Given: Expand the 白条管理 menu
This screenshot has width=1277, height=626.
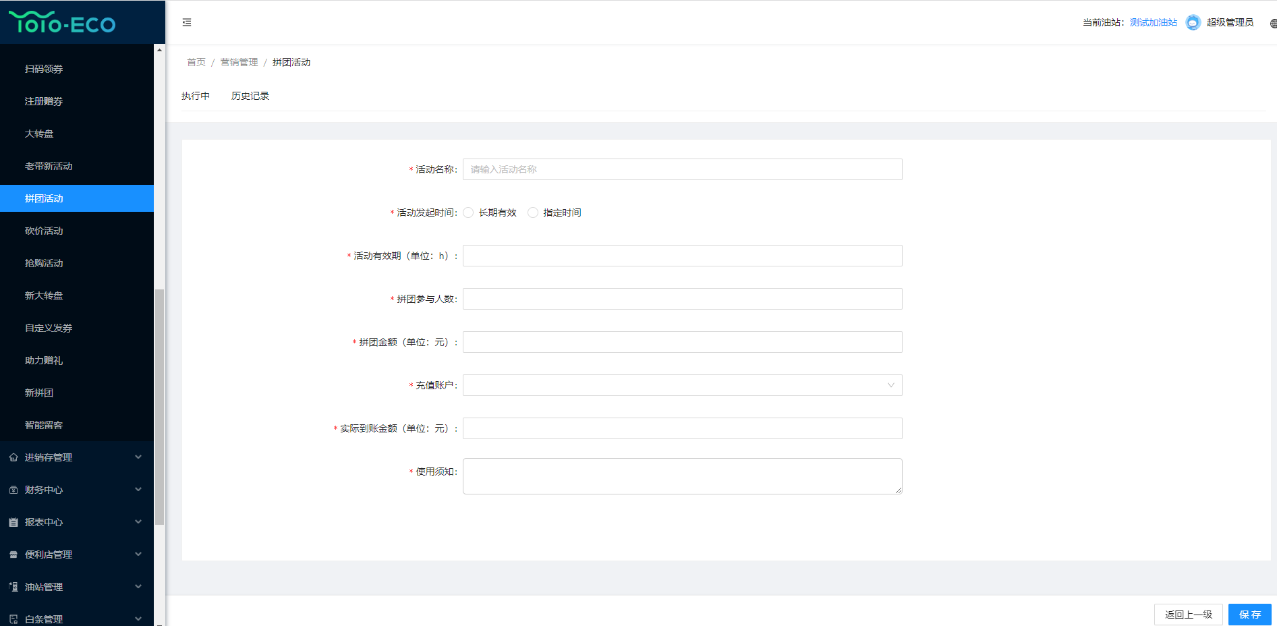Looking at the screenshot, I should [77, 618].
